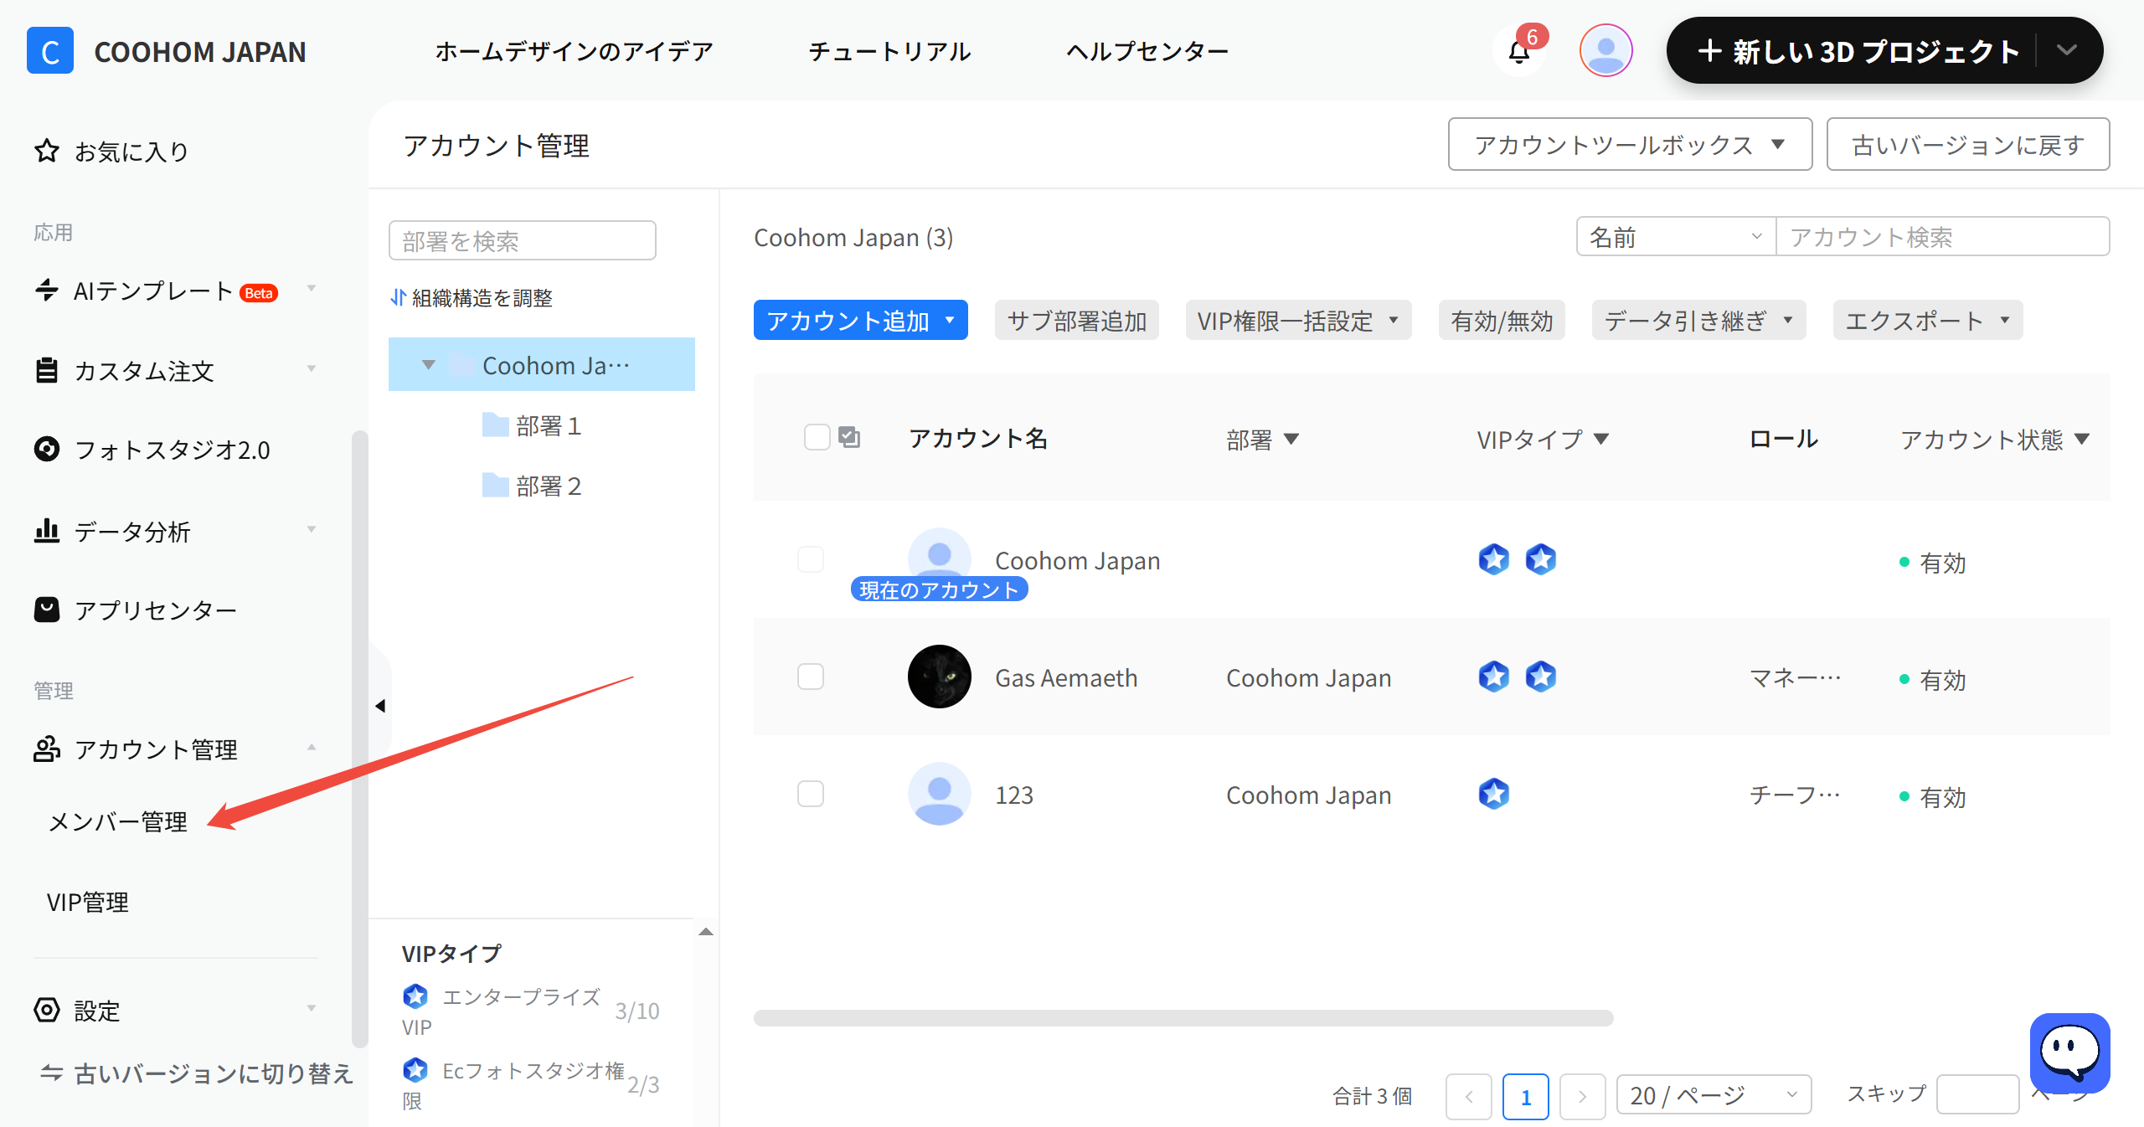This screenshot has width=2144, height=1127.
Task: Click the エンタープライズVIP badge icon
Action: [x=415, y=996]
